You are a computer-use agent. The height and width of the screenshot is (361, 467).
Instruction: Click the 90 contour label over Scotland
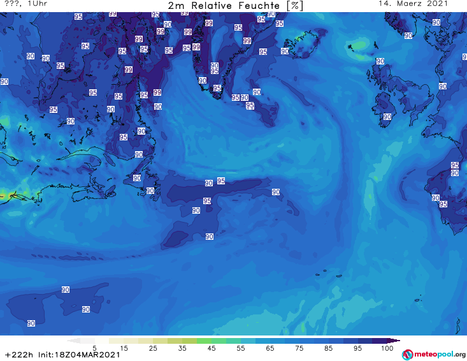(380, 61)
